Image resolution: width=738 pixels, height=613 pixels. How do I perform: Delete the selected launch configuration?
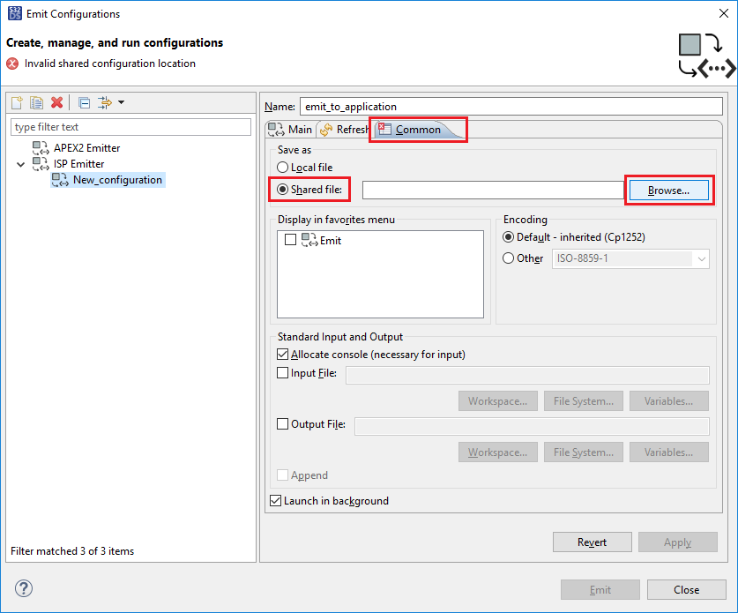click(57, 102)
